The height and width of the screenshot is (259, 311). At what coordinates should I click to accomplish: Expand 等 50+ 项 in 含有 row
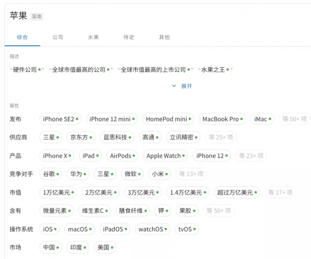[219, 211]
